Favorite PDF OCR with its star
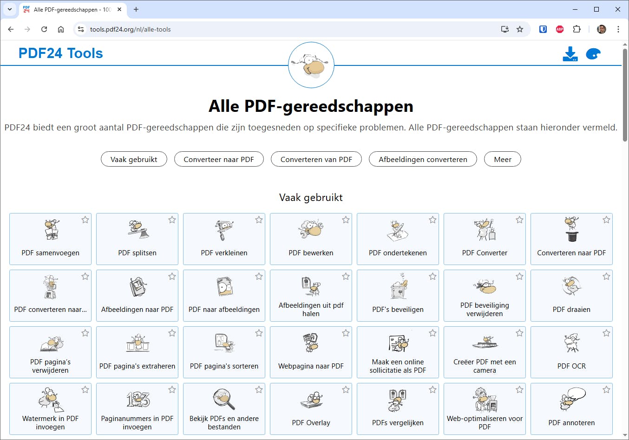The image size is (629, 440). click(607, 333)
